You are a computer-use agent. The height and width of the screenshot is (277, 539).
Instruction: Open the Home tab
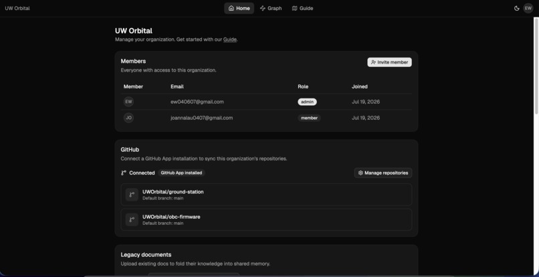(x=239, y=8)
